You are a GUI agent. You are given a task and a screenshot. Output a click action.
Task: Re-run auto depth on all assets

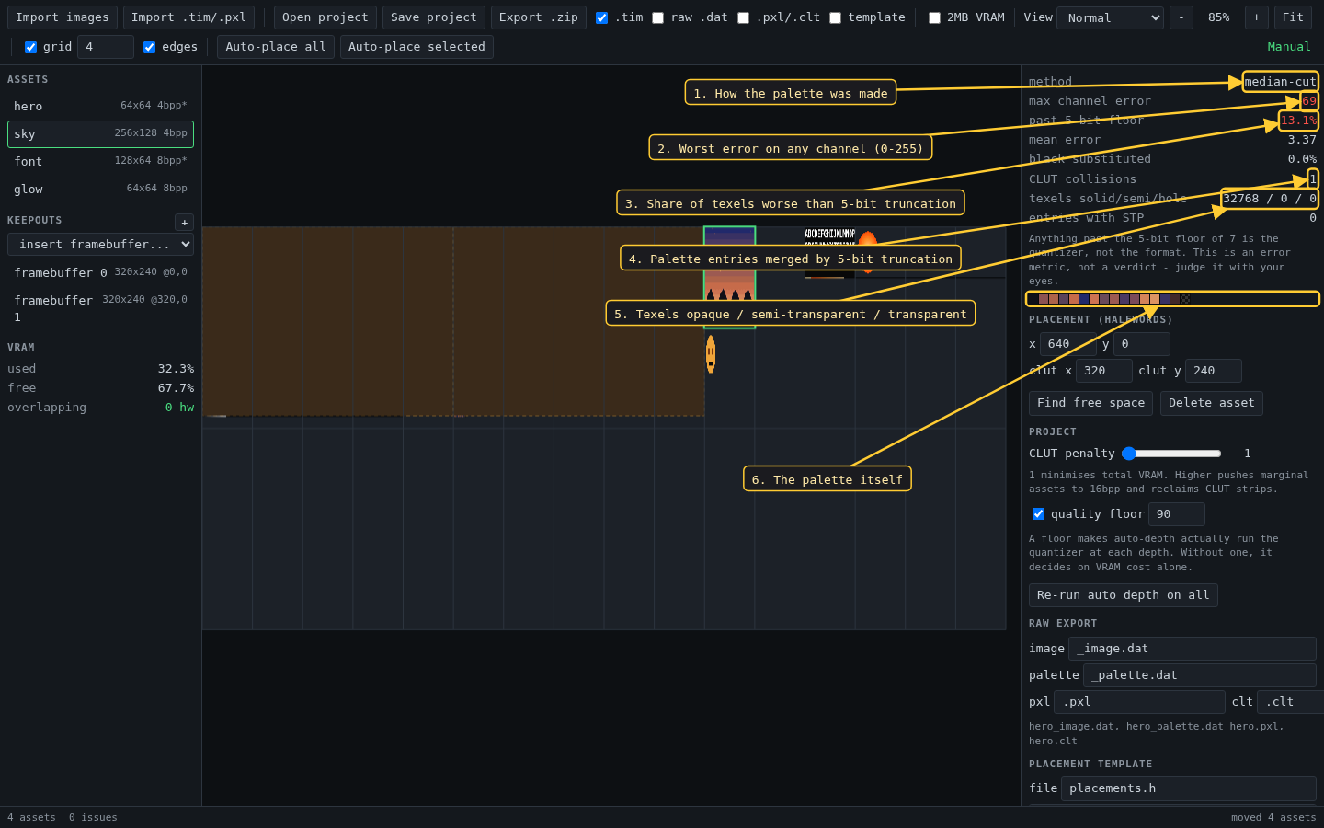coord(1124,595)
